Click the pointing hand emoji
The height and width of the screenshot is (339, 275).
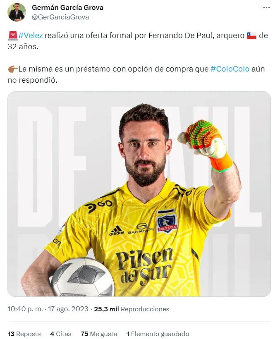[13, 69]
